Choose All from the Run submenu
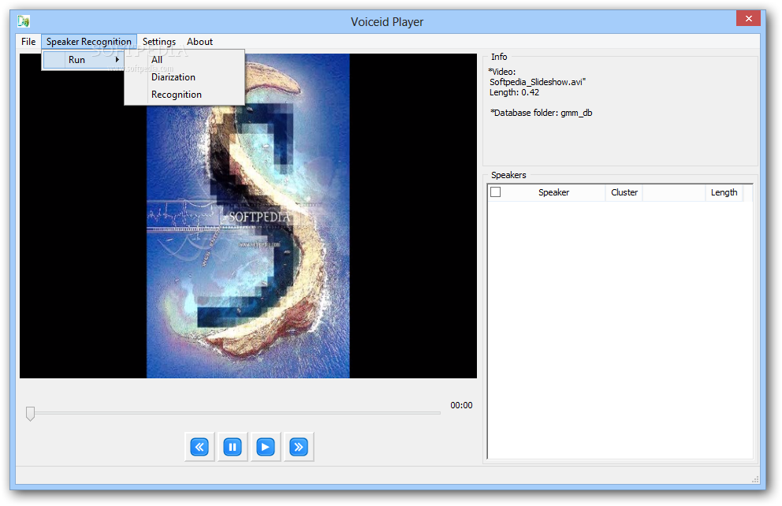The height and width of the screenshot is (506, 782). click(184, 59)
